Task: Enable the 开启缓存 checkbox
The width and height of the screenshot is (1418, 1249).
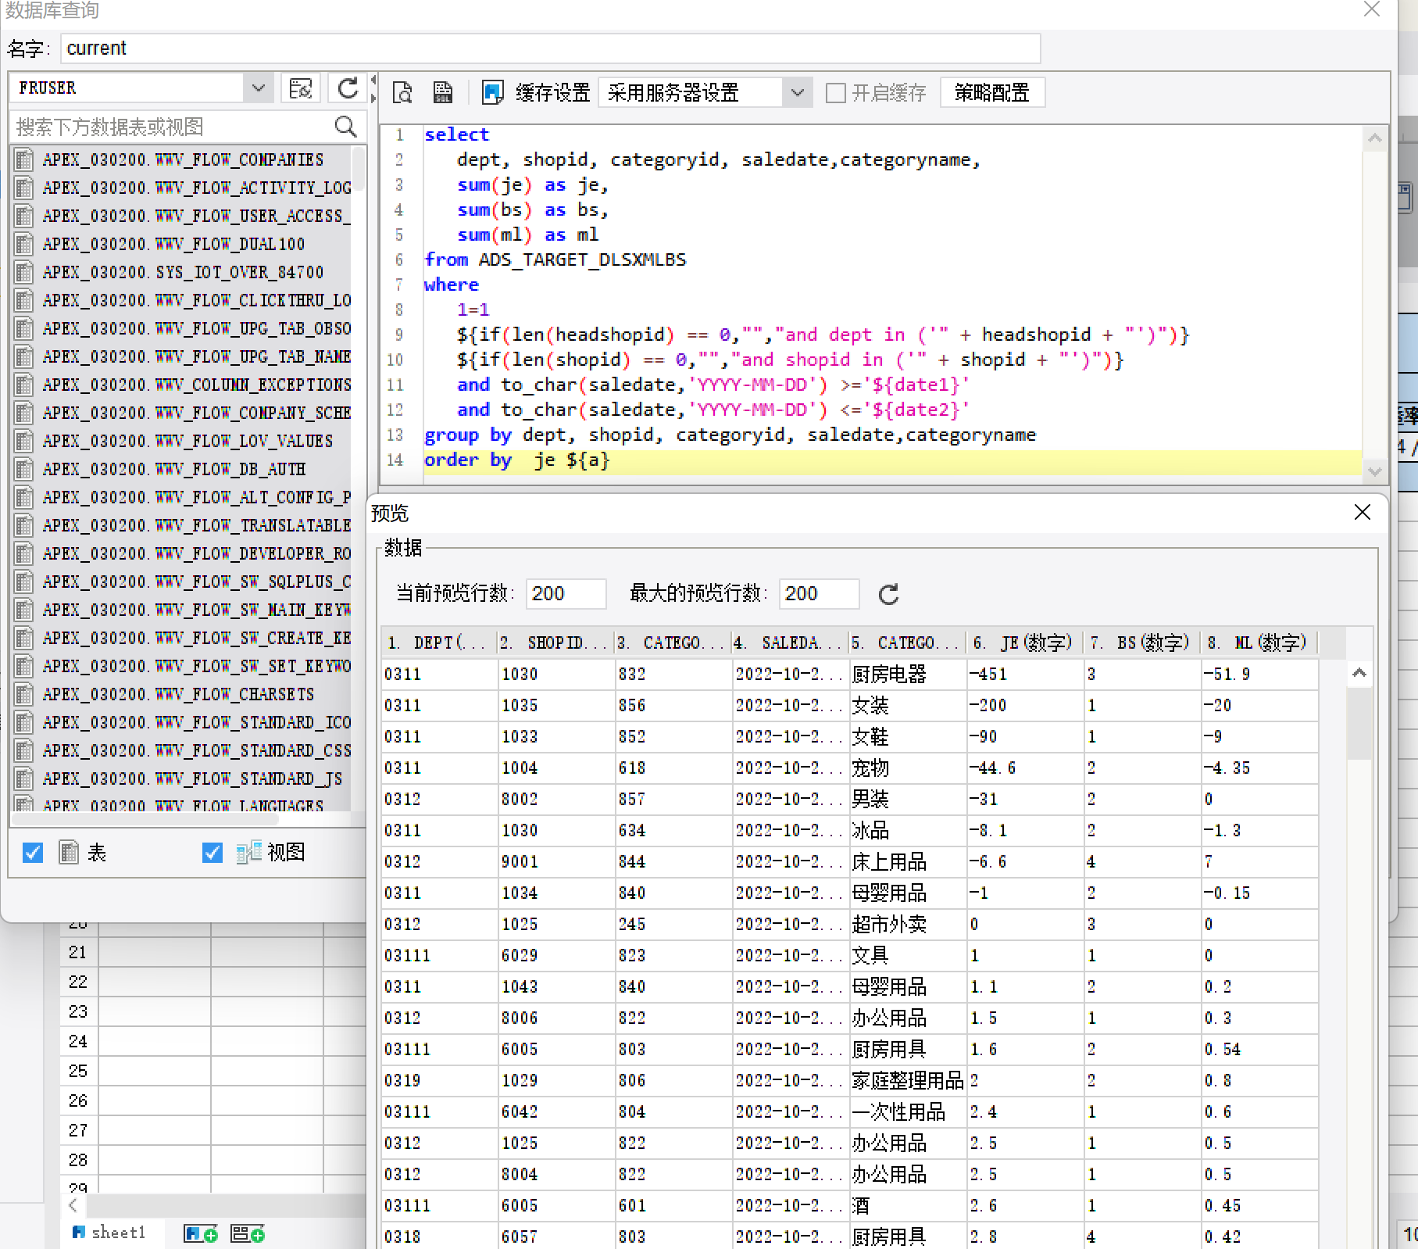Action: pos(836,93)
